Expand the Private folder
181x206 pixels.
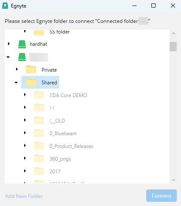(x=17, y=69)
